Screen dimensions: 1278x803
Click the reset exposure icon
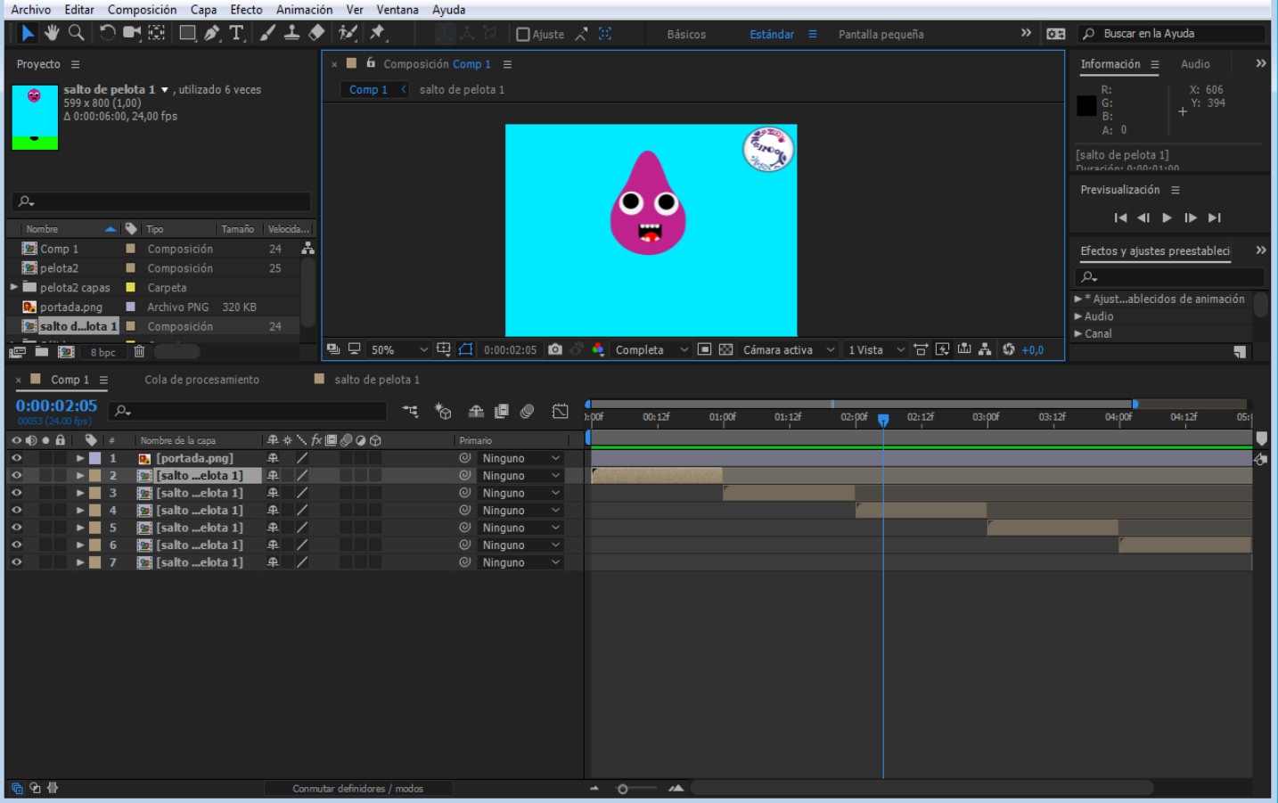(x=1009, y=349)
